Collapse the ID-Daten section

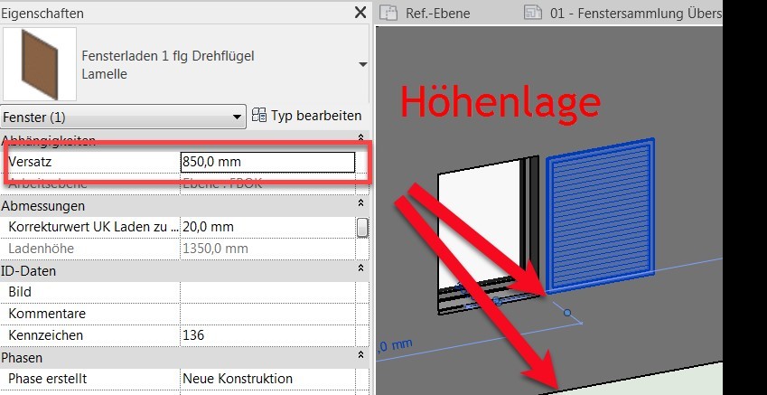click(x=361, y=270)
